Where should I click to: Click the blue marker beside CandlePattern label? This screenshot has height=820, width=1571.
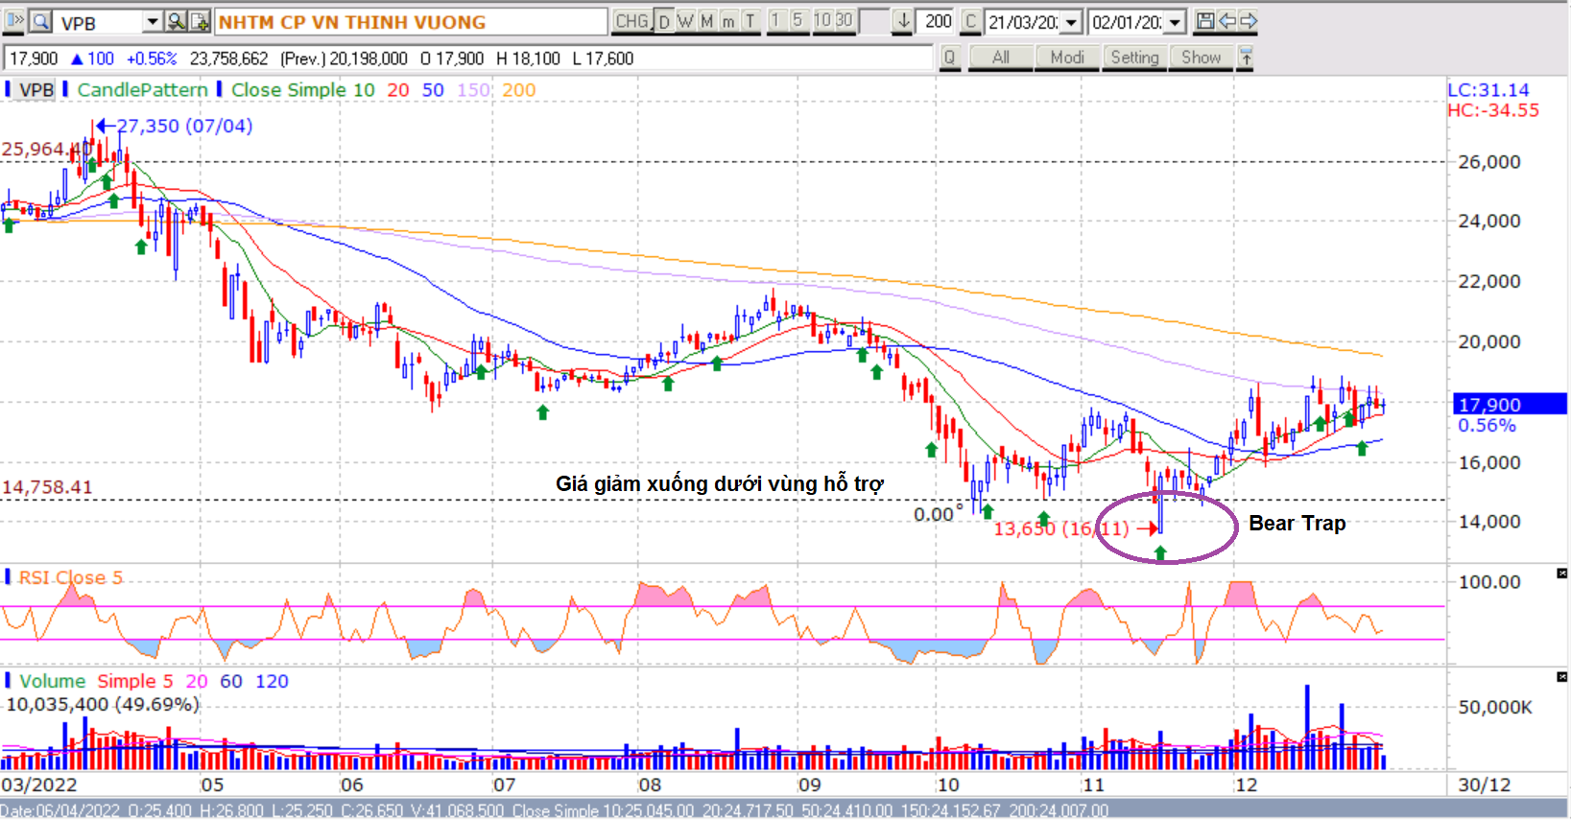coord(65,89)
